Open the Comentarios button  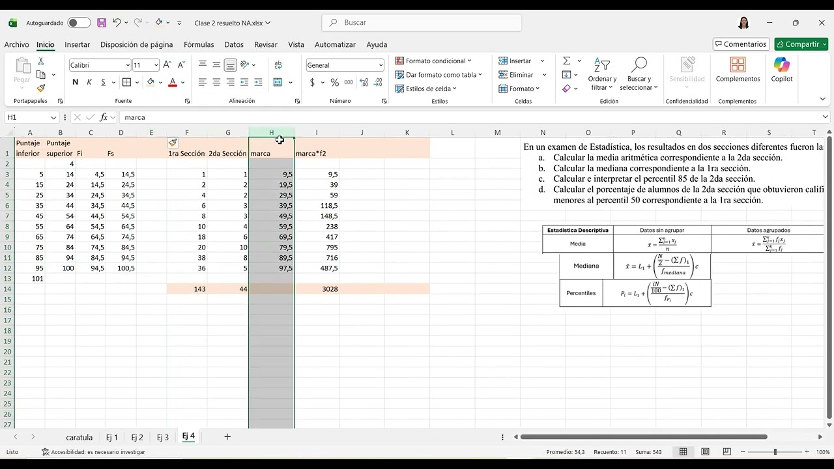pos(741,44)
